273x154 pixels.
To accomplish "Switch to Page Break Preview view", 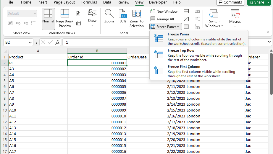I will [x=65, y=19].
